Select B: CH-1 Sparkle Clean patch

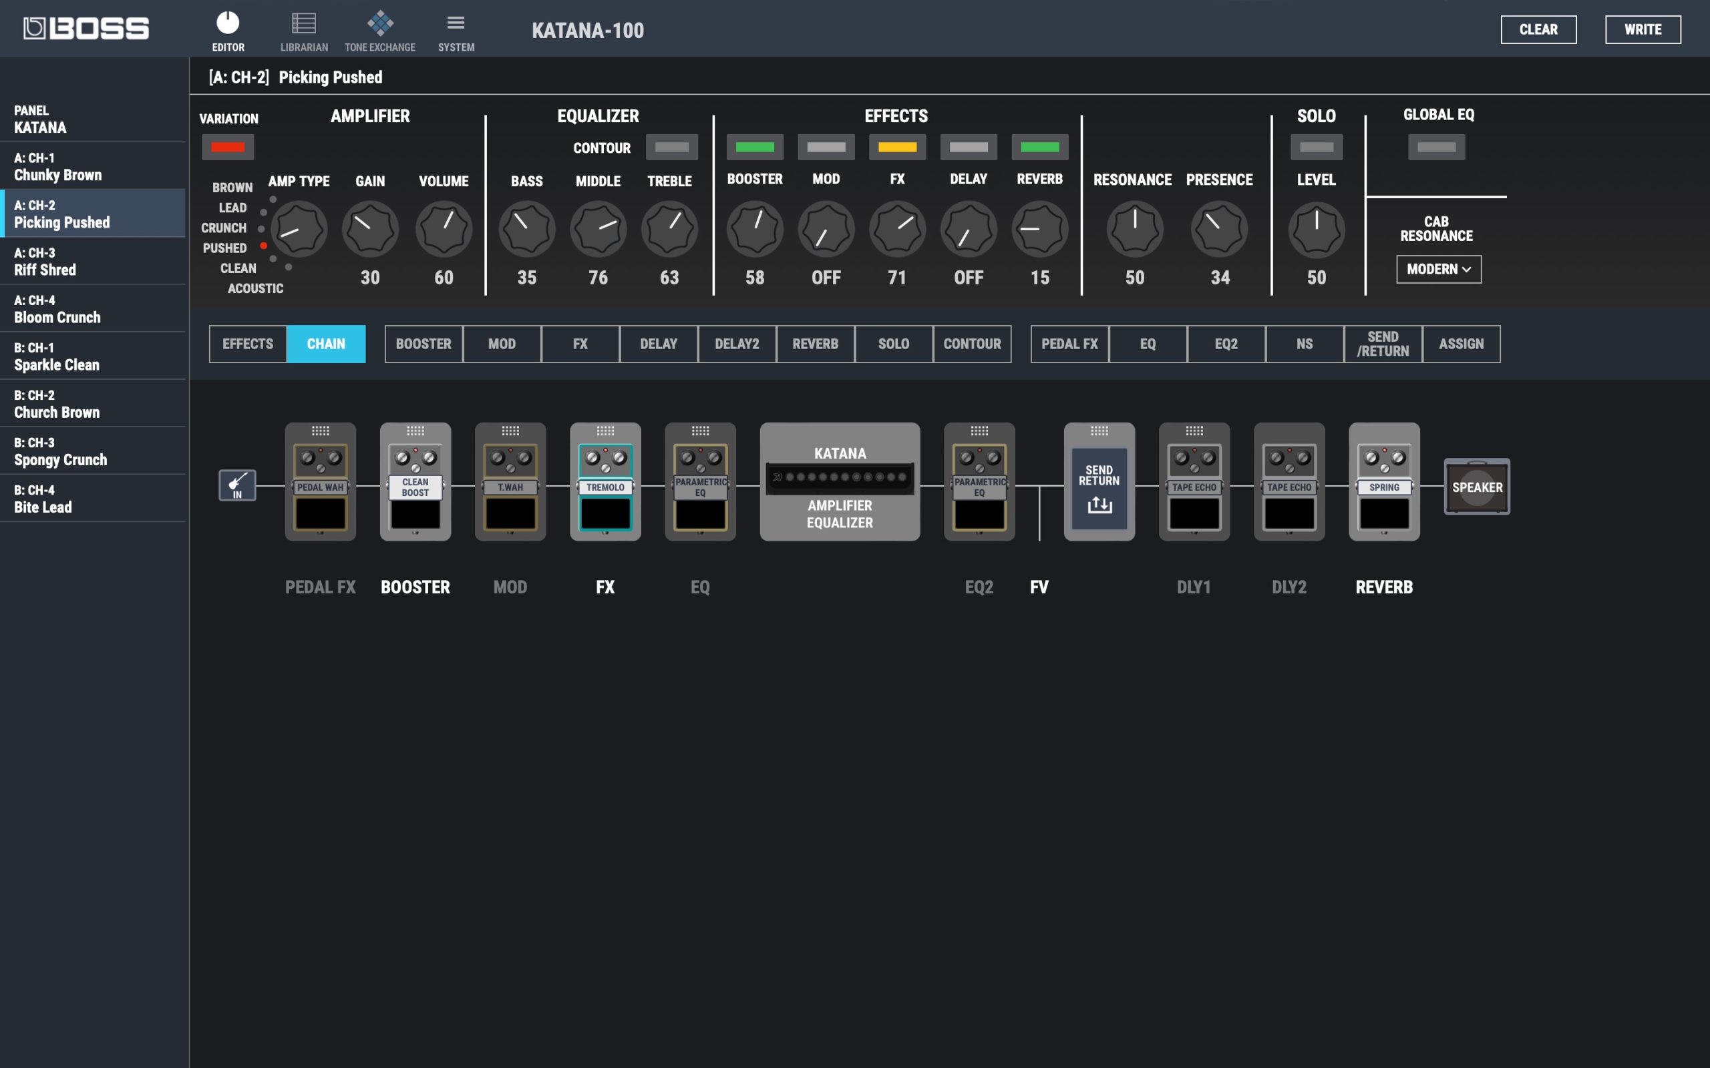93,356
